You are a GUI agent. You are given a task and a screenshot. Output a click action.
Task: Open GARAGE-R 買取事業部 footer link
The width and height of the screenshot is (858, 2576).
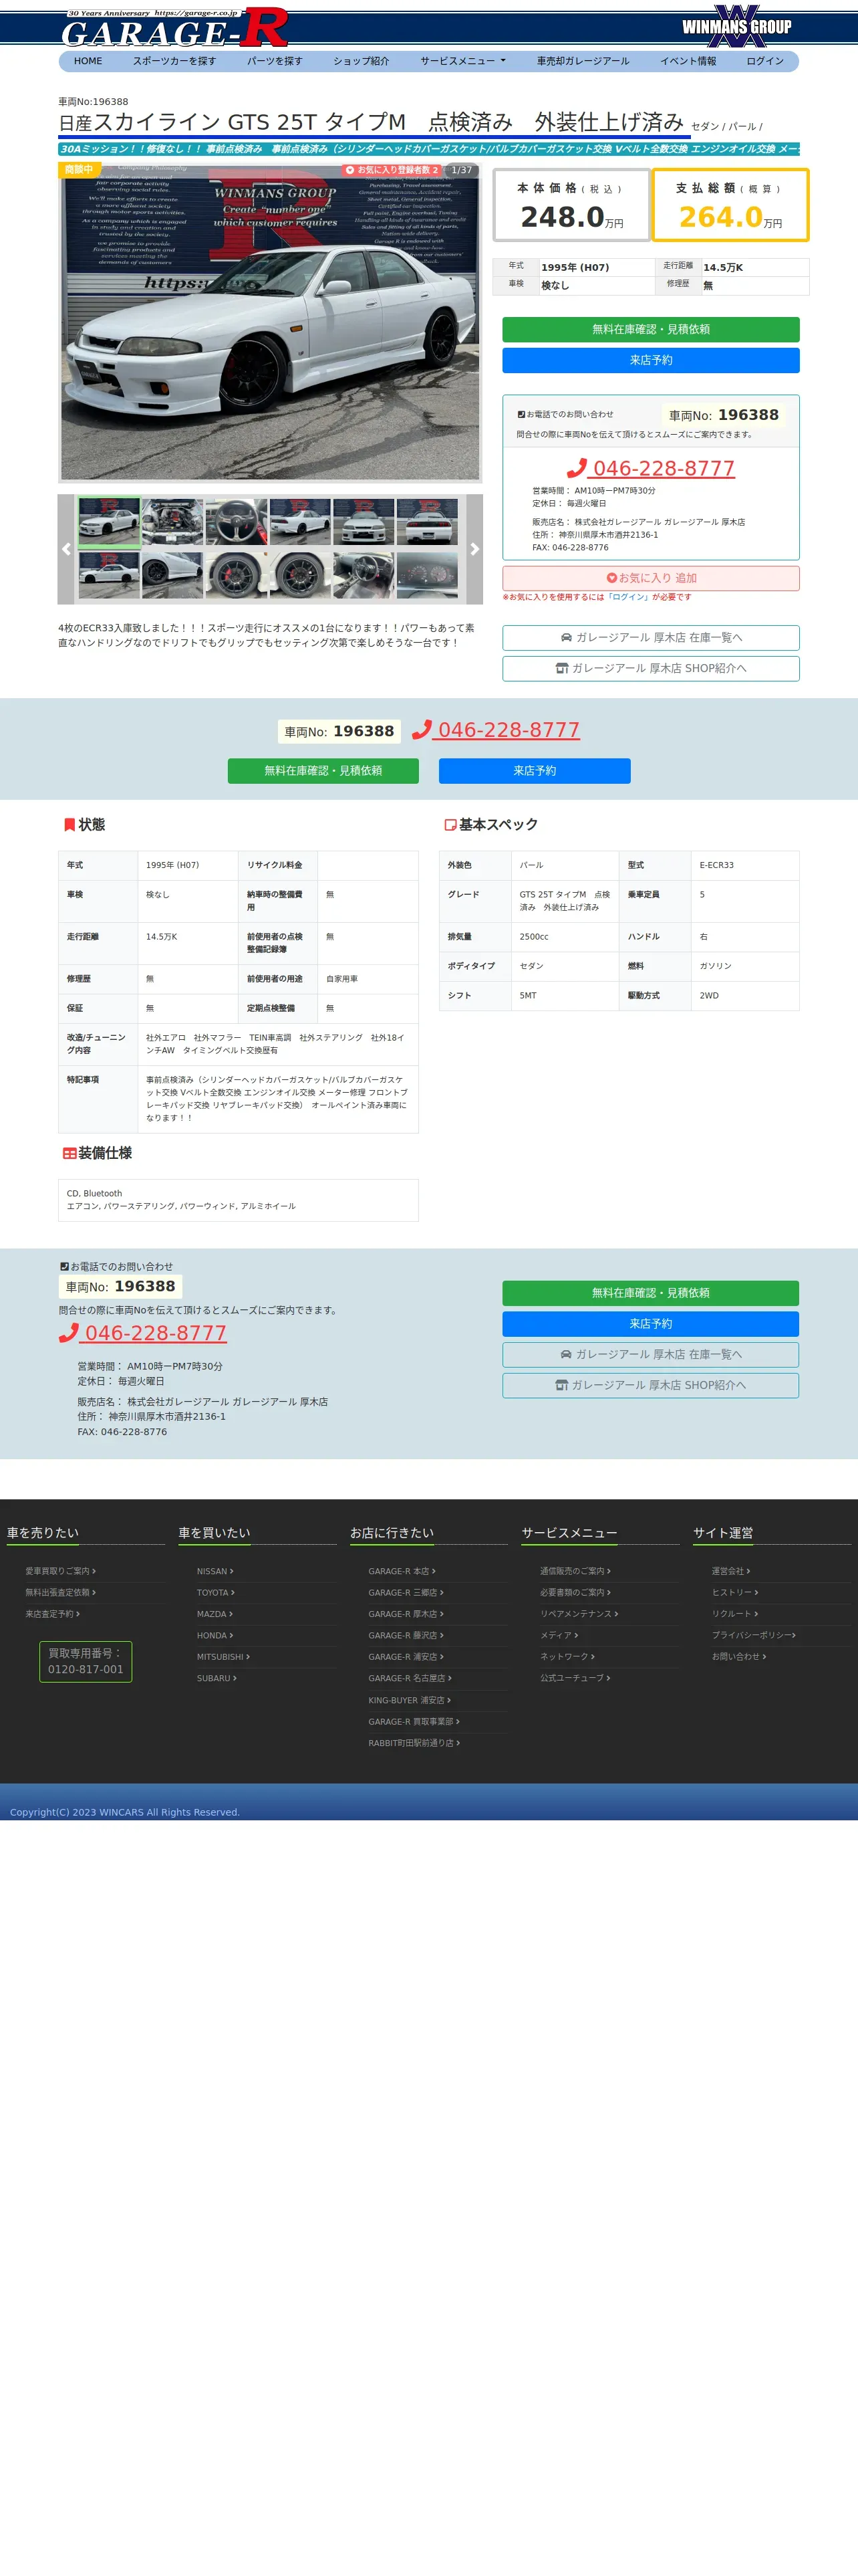point(414,1721)
